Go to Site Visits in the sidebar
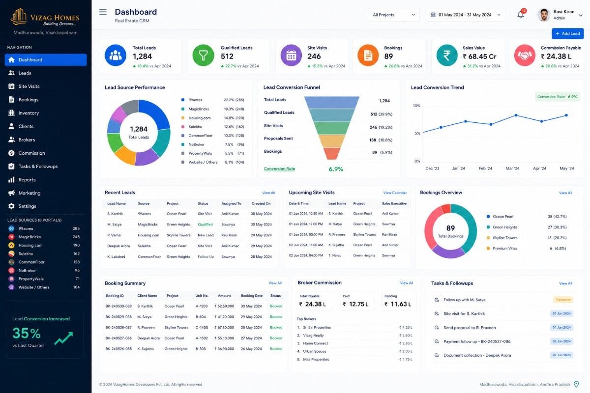 click(46, 86)
